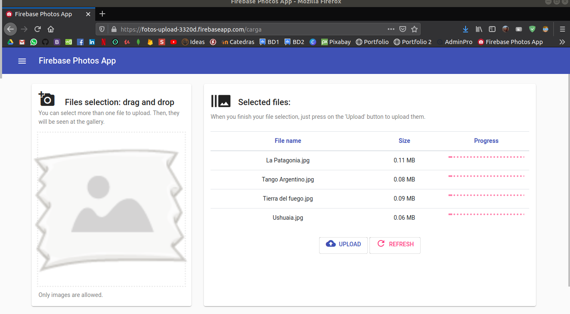Click the gallery icon next to 'Selected files'
The image size is (570, 314).
coord(221,101)
